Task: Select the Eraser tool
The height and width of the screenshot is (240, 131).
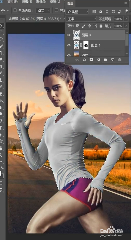Action: pos(1,93)
